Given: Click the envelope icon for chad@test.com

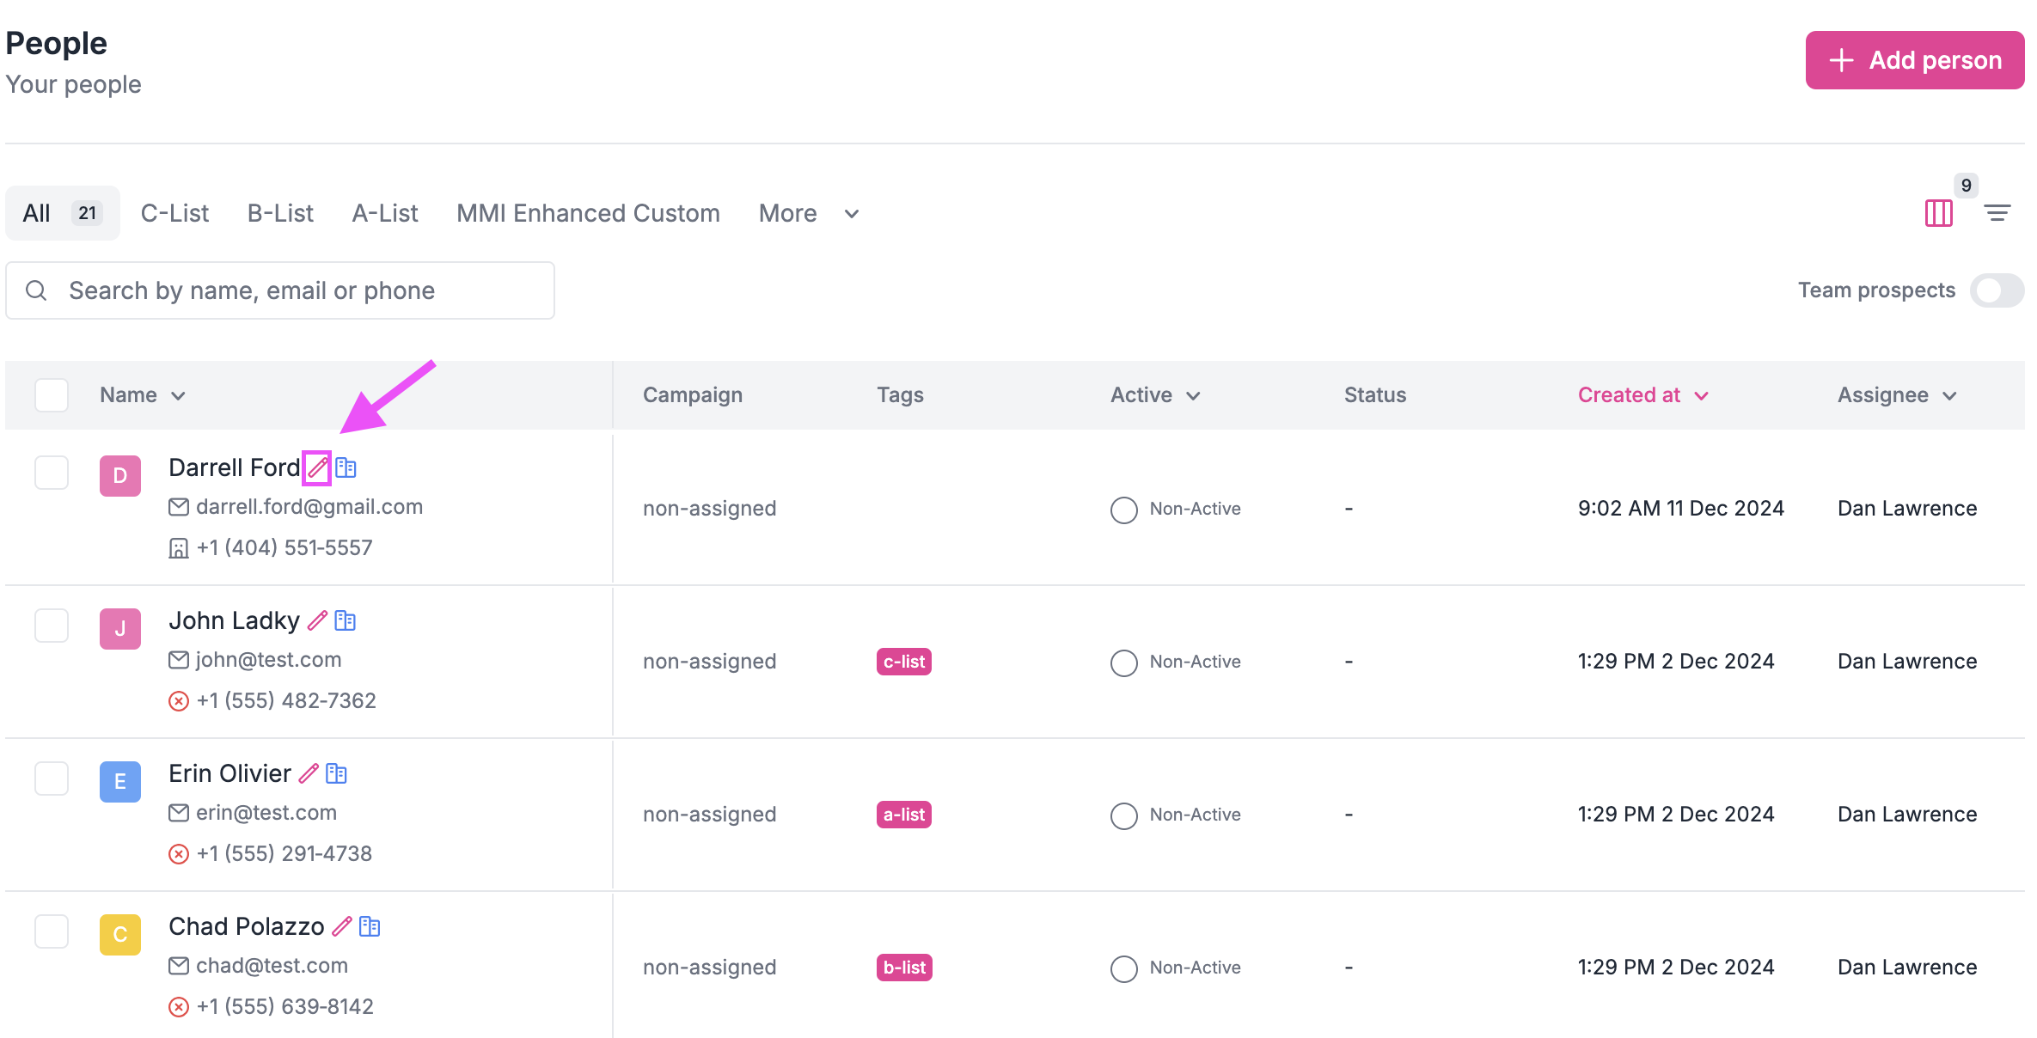Looking at the screenshot, I should click(x=179, y=966).
